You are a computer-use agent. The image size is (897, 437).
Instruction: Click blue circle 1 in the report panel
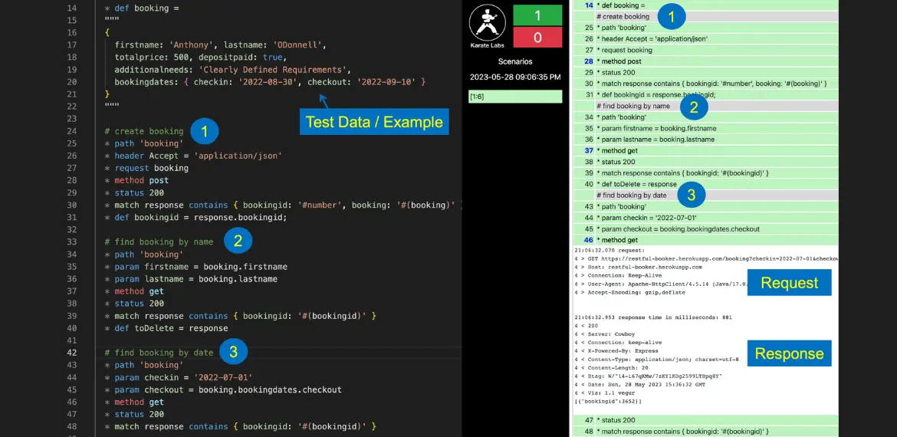coord(672,16)
